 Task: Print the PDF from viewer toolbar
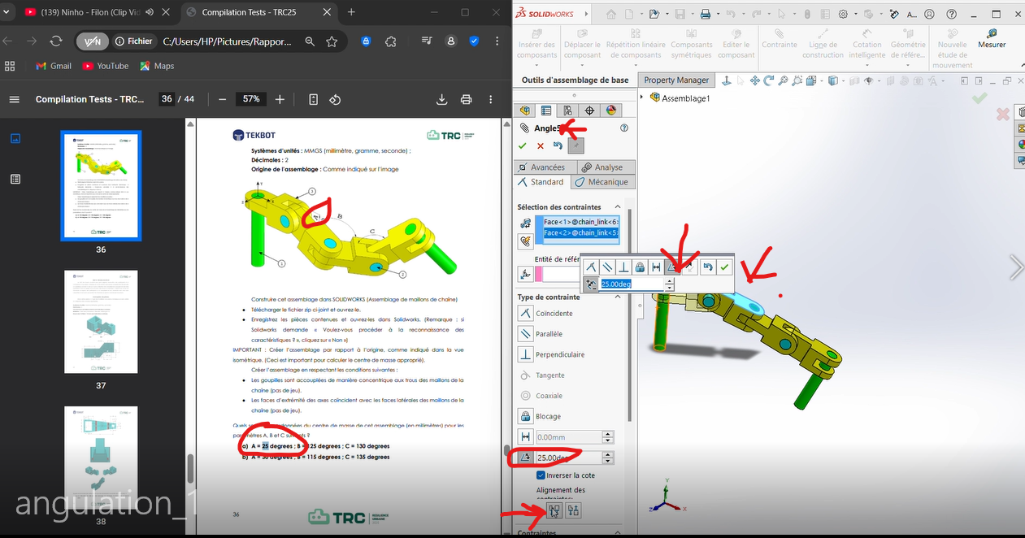pyautogui.click(x=467, y=99)
